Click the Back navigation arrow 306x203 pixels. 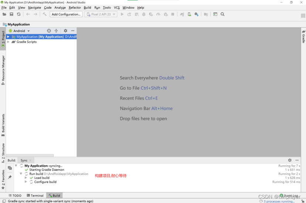28,14
